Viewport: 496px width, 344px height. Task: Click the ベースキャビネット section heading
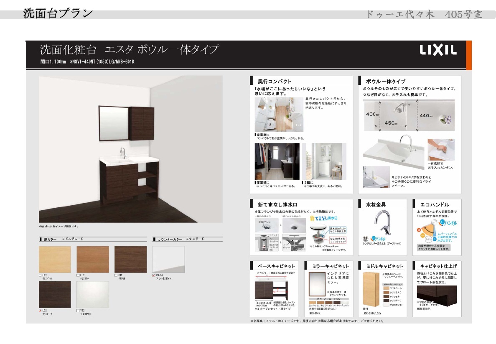click(x=276, y=267)
